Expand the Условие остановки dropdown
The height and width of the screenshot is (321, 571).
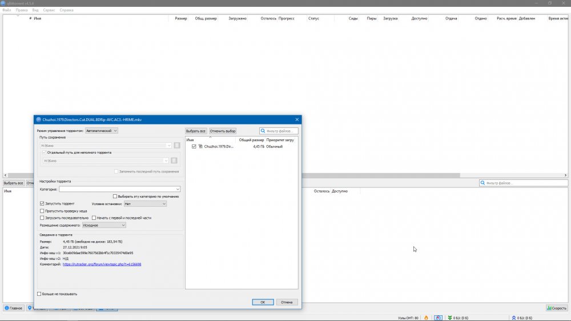tap(145, 203)
